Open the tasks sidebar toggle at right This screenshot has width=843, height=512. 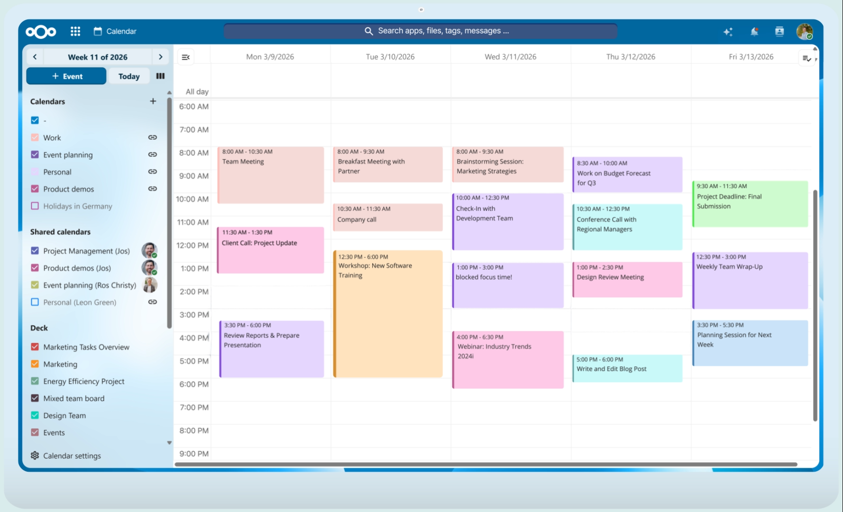[806, 58]
